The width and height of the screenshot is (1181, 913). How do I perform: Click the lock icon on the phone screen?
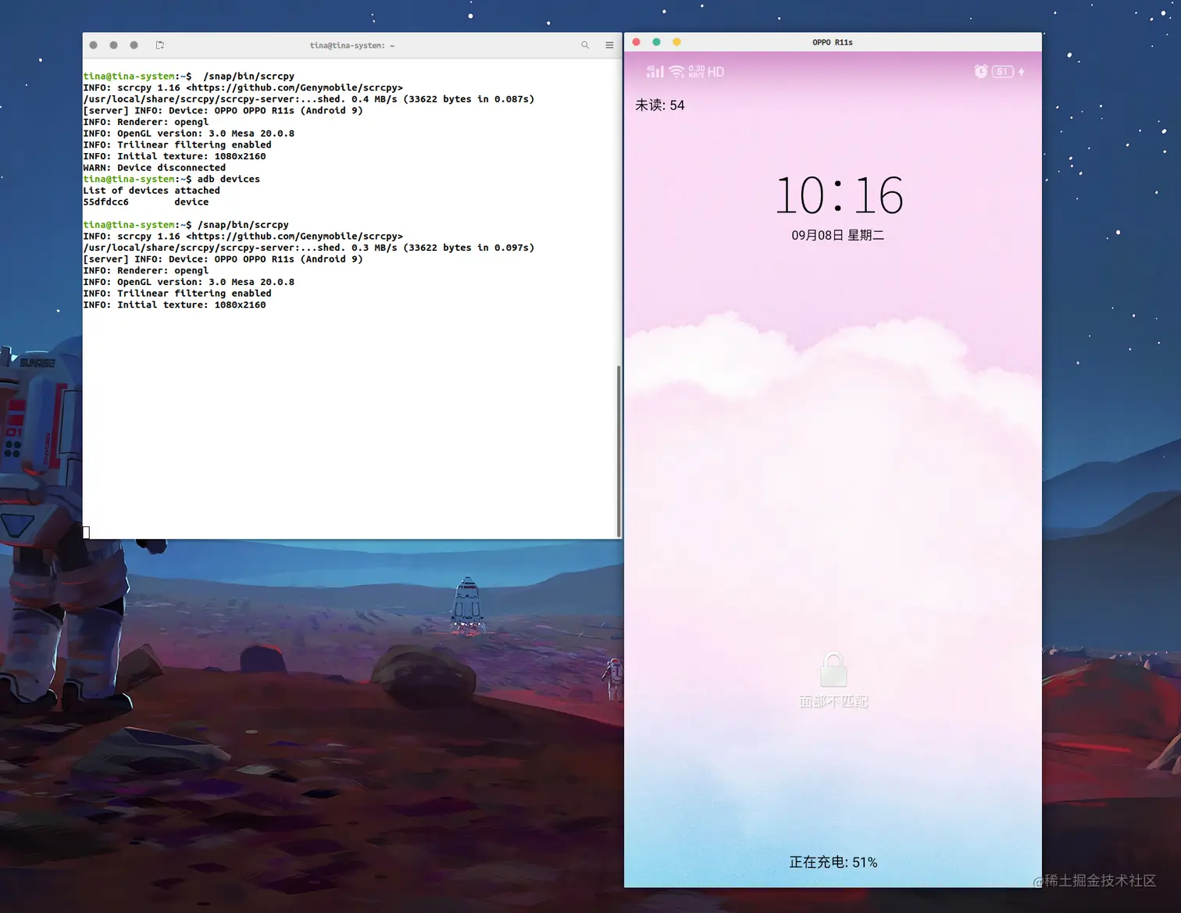point(833,670)
